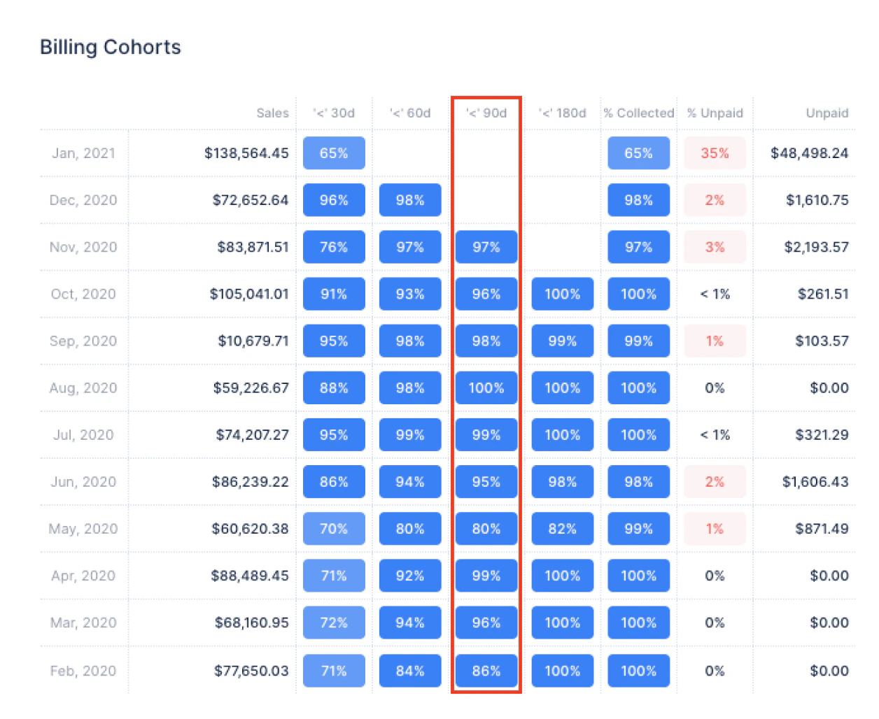Select the red 35% unpaid badge
Image resolution: width=879 pixels, height=719 pixels.
[x=715, y=153]
